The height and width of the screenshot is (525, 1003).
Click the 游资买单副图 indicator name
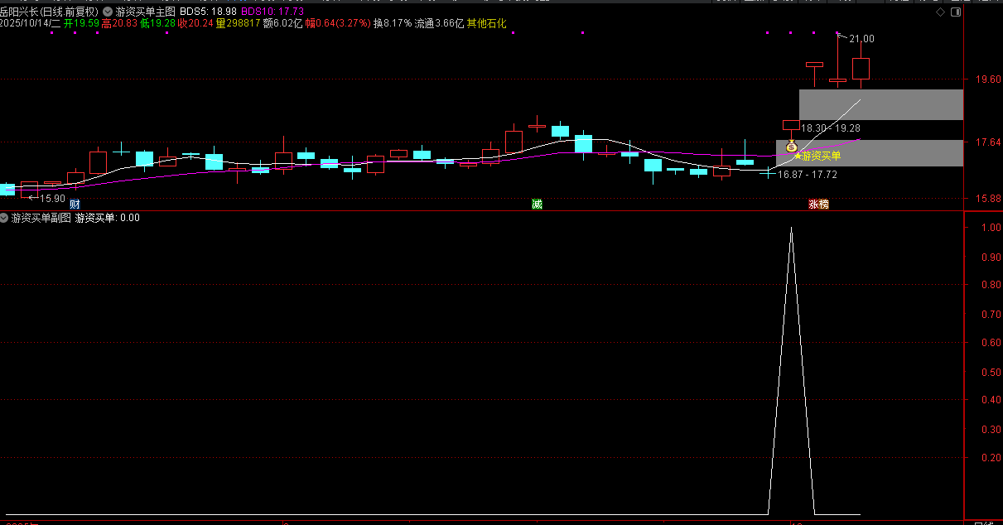(41, 218)
